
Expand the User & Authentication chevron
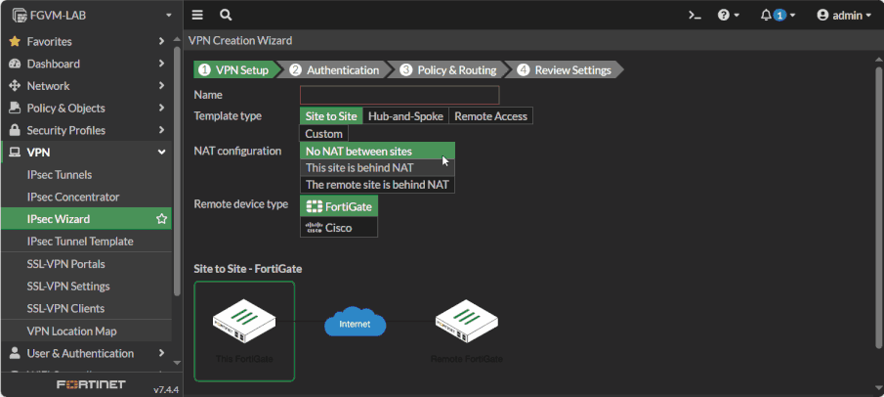pos(161,353)
